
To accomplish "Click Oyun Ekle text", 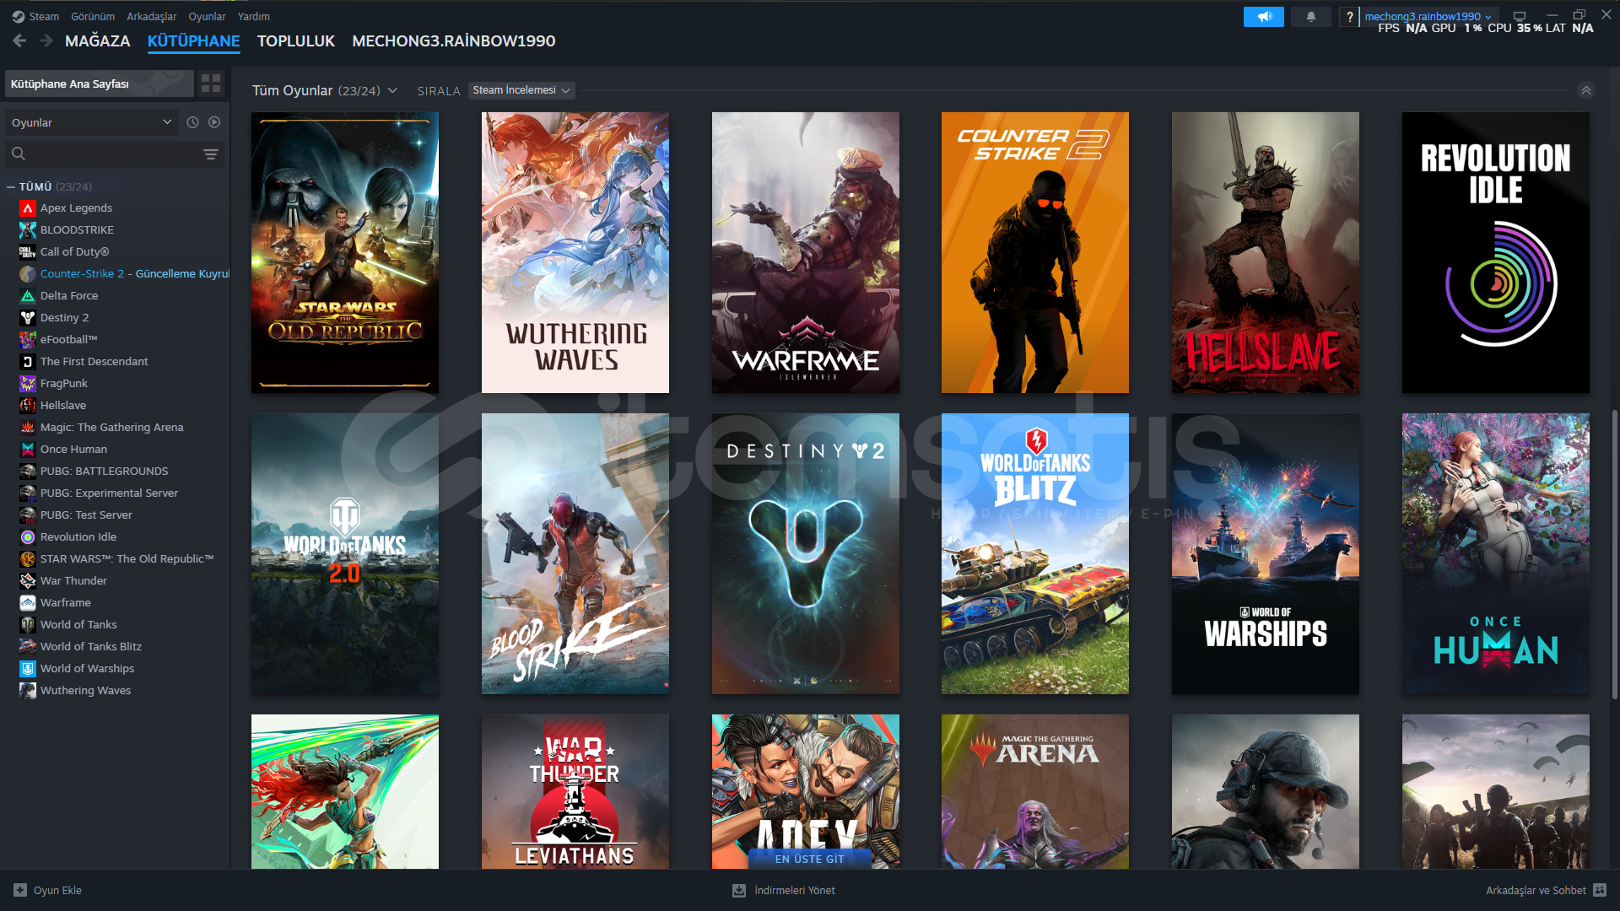I will click(57, 890).
